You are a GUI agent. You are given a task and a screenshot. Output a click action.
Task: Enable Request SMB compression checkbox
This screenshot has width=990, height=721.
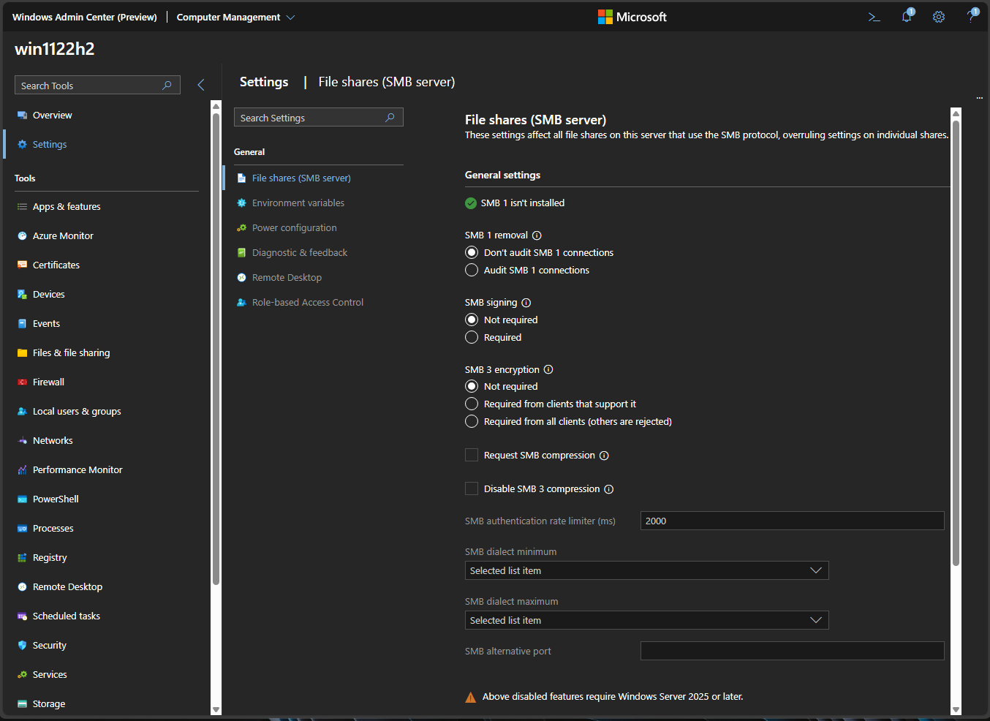472,456
